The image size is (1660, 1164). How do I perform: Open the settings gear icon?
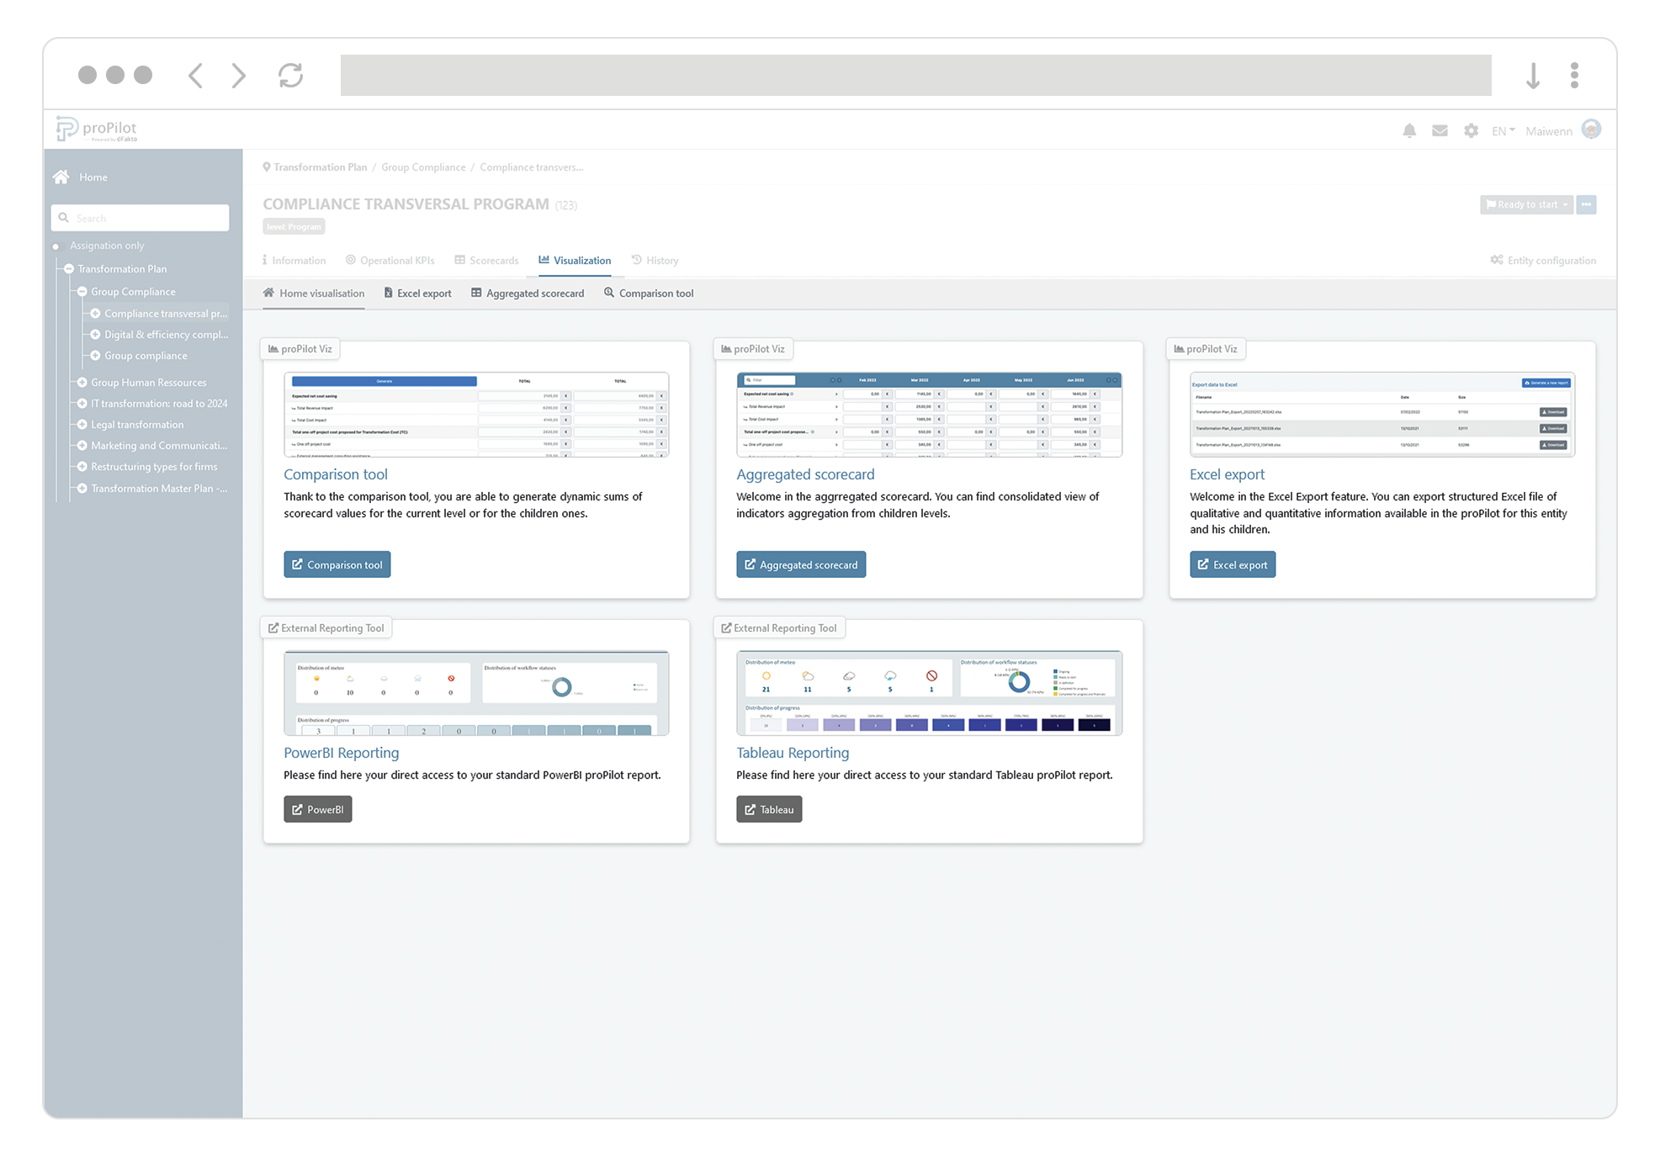(1471, 130)
